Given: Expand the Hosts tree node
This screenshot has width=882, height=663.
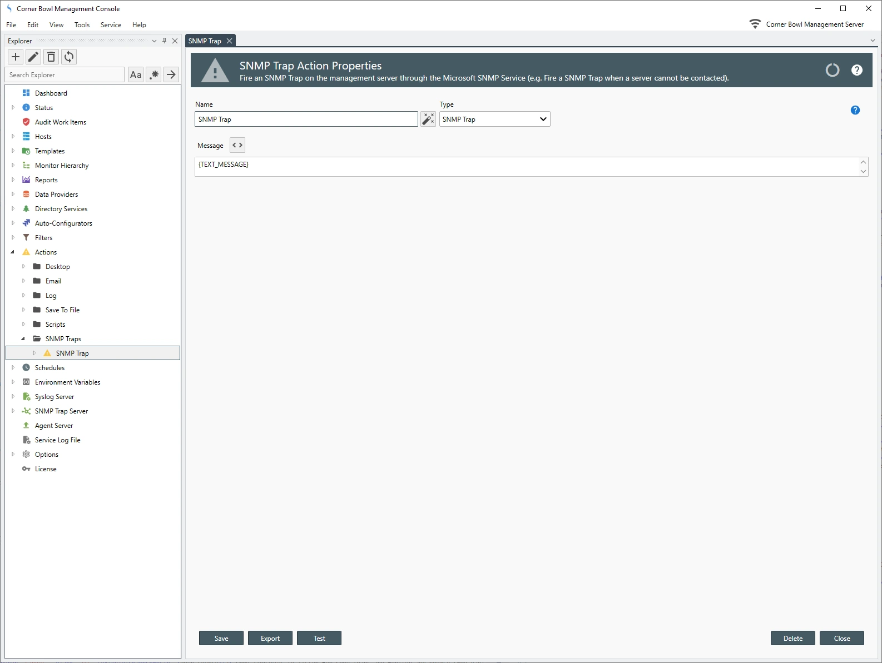Looking at the screenshot, I should pyautogui.click(x=13, y=137).
